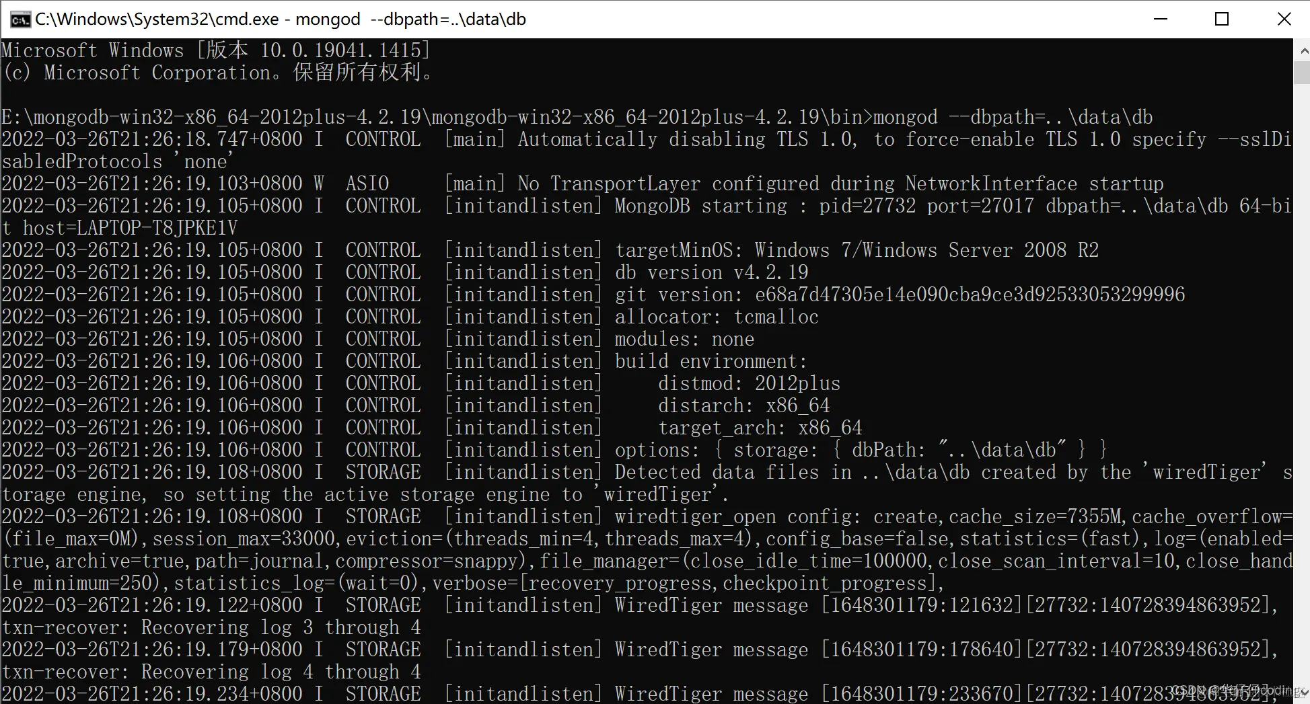Click the 'modules: none' text
This screenshot has width=1310, height=704.
(x=684, y=339)
